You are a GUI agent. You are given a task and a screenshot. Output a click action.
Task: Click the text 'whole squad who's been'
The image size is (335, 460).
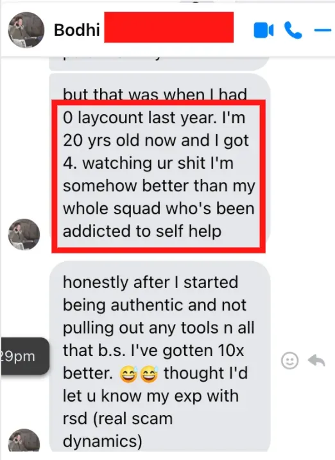(159, 209)
